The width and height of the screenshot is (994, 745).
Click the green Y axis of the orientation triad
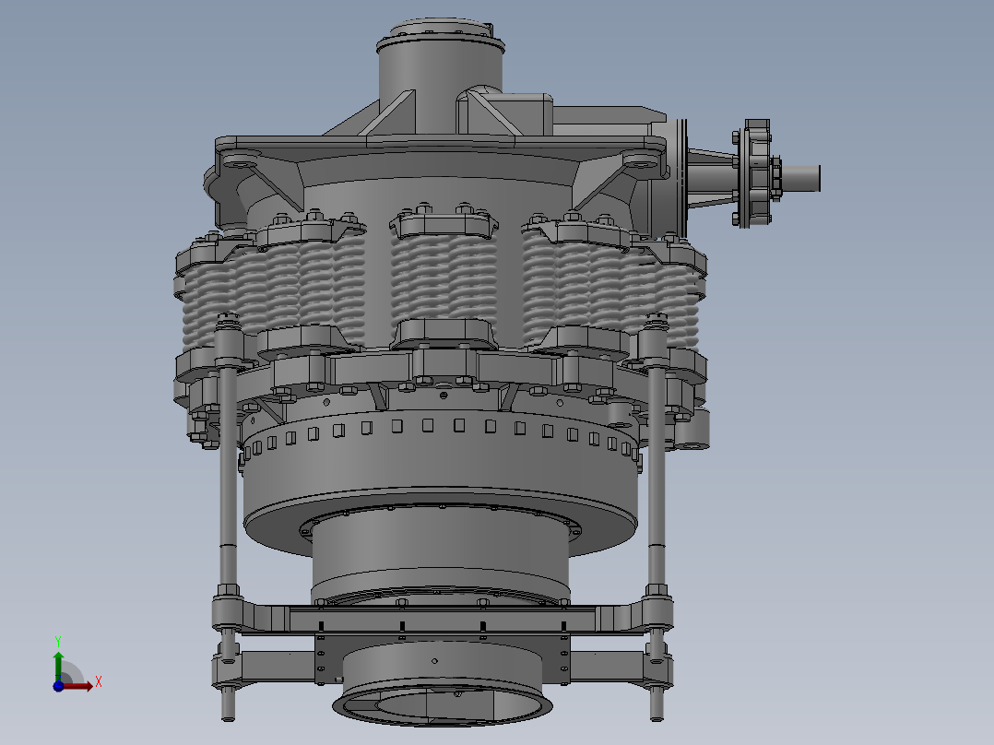point(58,665)
